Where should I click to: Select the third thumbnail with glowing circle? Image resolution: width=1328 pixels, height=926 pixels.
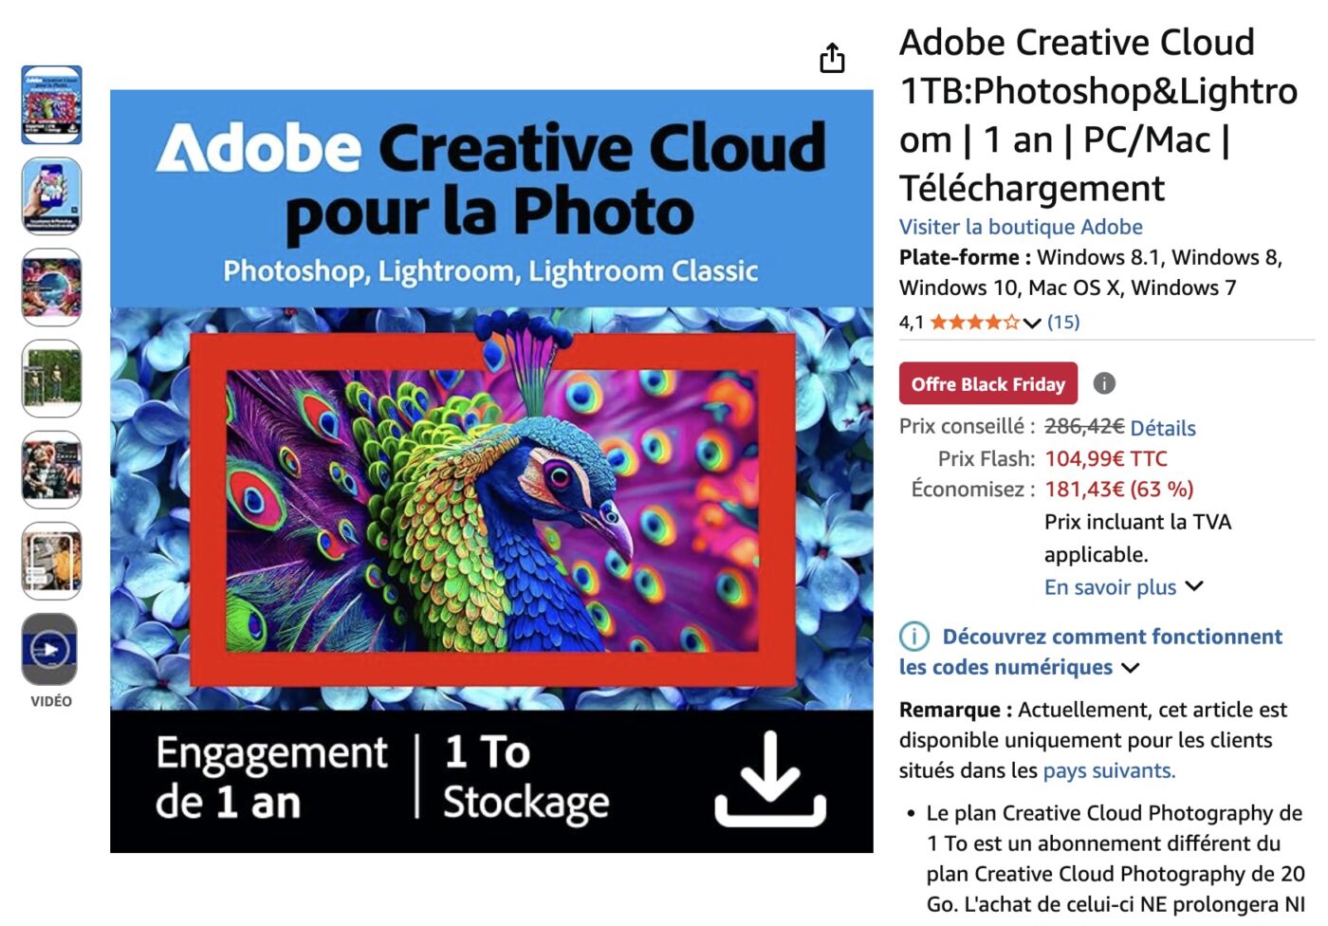point(51,287)
